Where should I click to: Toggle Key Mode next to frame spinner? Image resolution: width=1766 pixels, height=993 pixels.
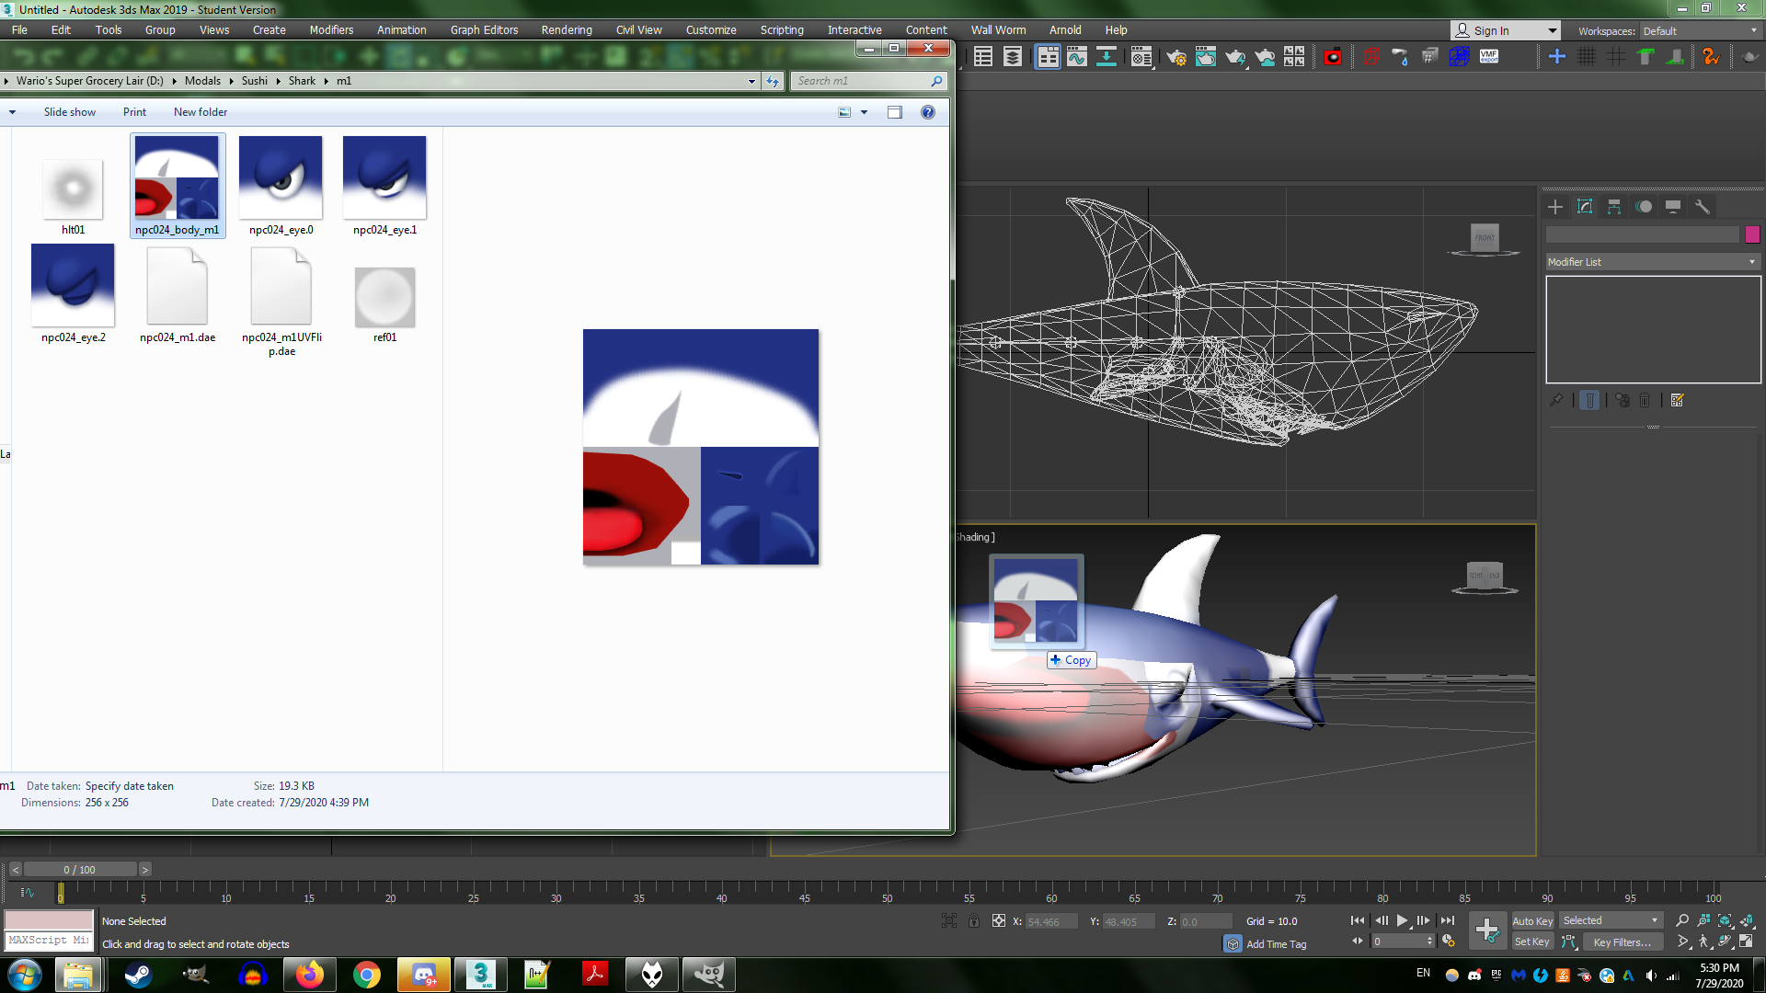click(1358, 942)
